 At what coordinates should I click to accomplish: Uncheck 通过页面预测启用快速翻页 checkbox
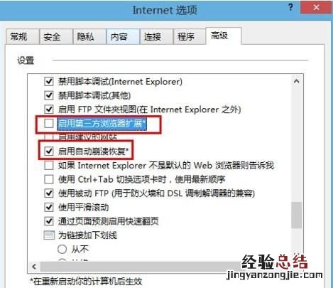49,221
